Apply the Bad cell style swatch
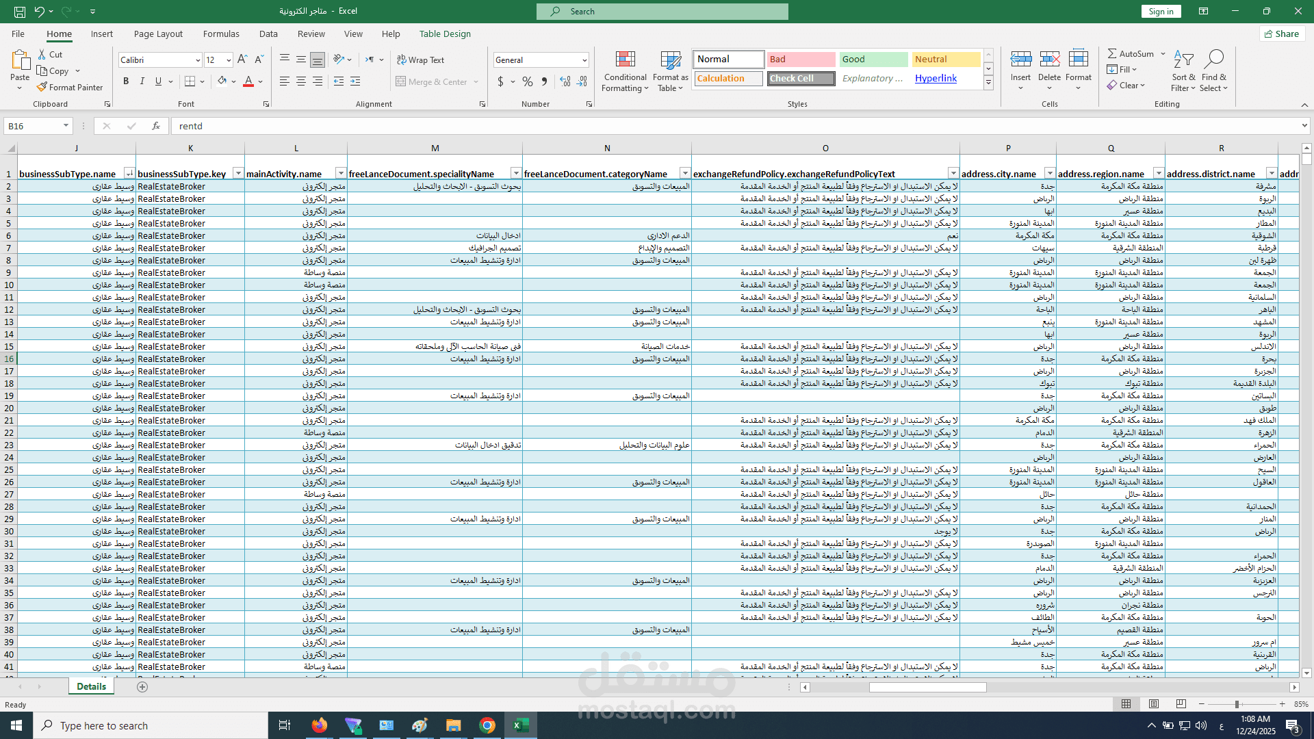Viewport: 1314px width, 739px height. pos(800,60)
